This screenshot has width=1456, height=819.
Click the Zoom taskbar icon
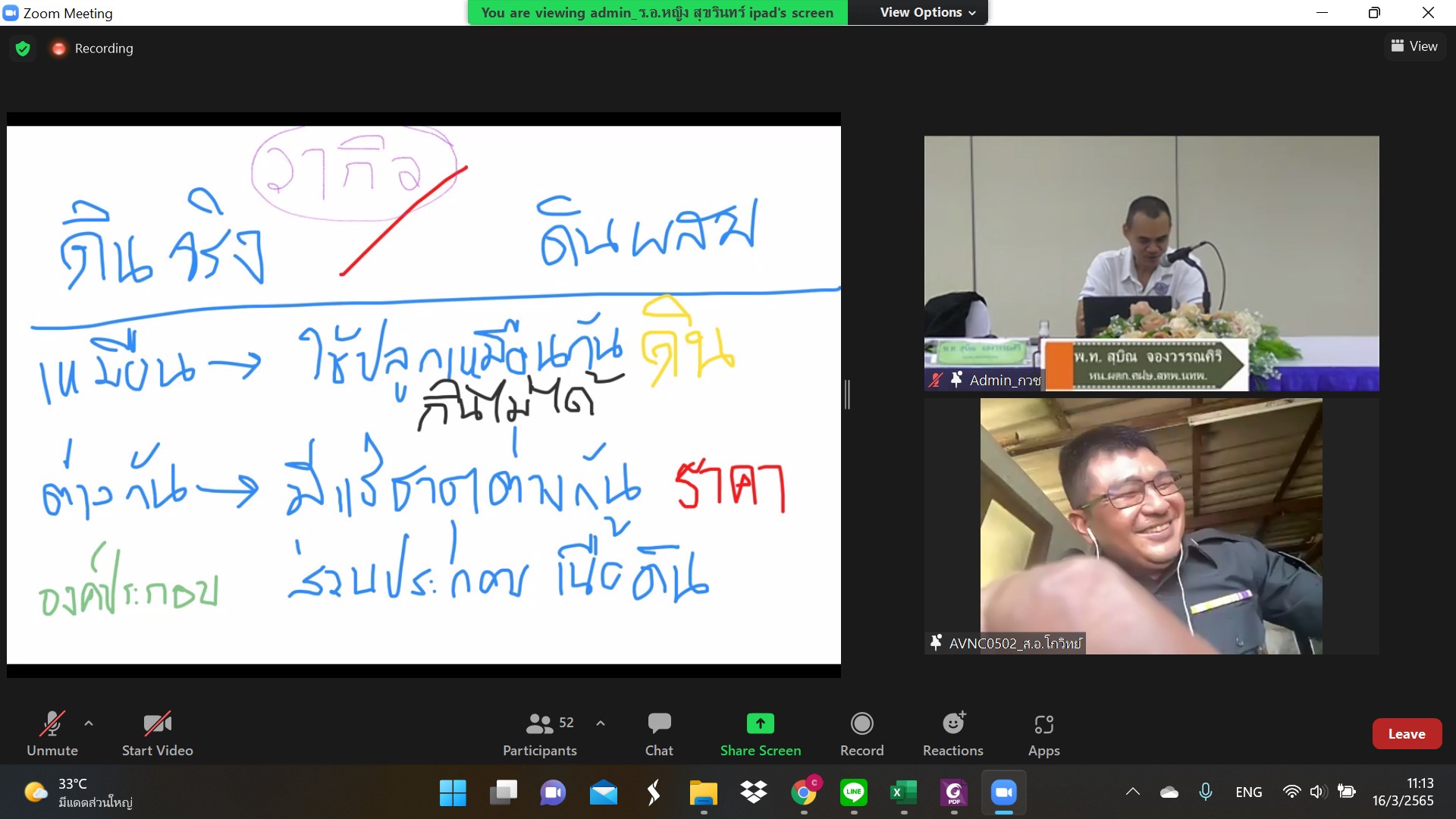(1003, 793)
